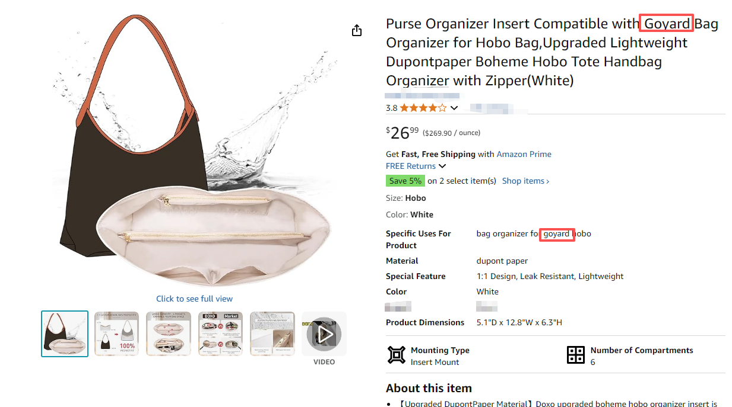The width and height of the screenshot is (732, 407).
Task: Click the Mounting Type icon
Action: point(396,355)
